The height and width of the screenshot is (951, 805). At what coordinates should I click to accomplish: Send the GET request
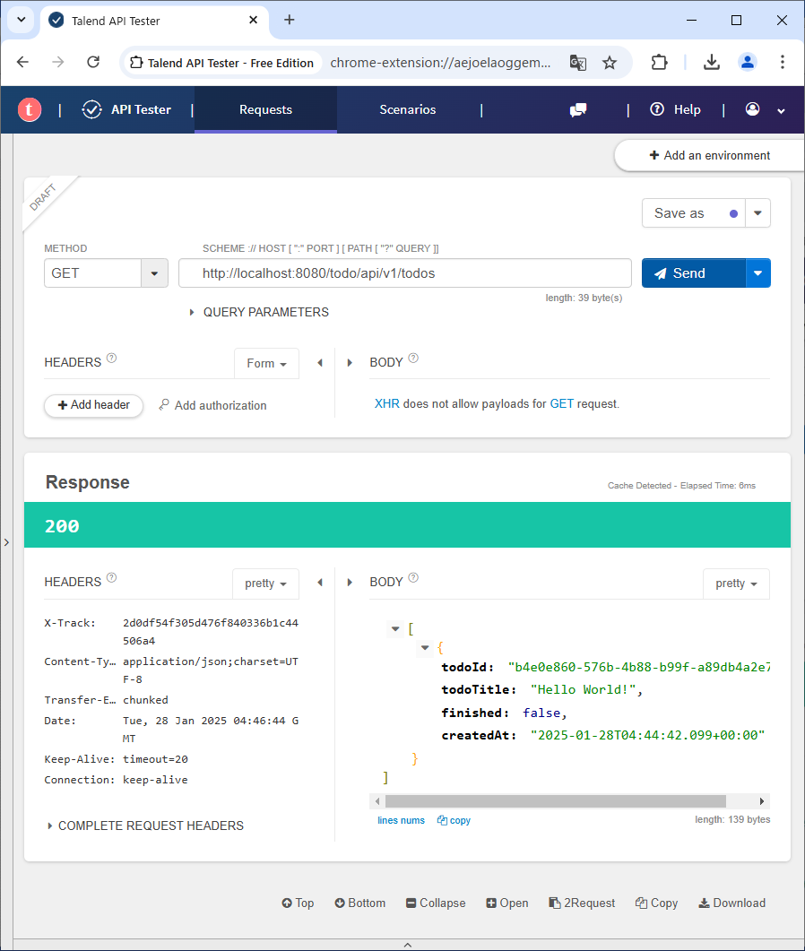693,273
